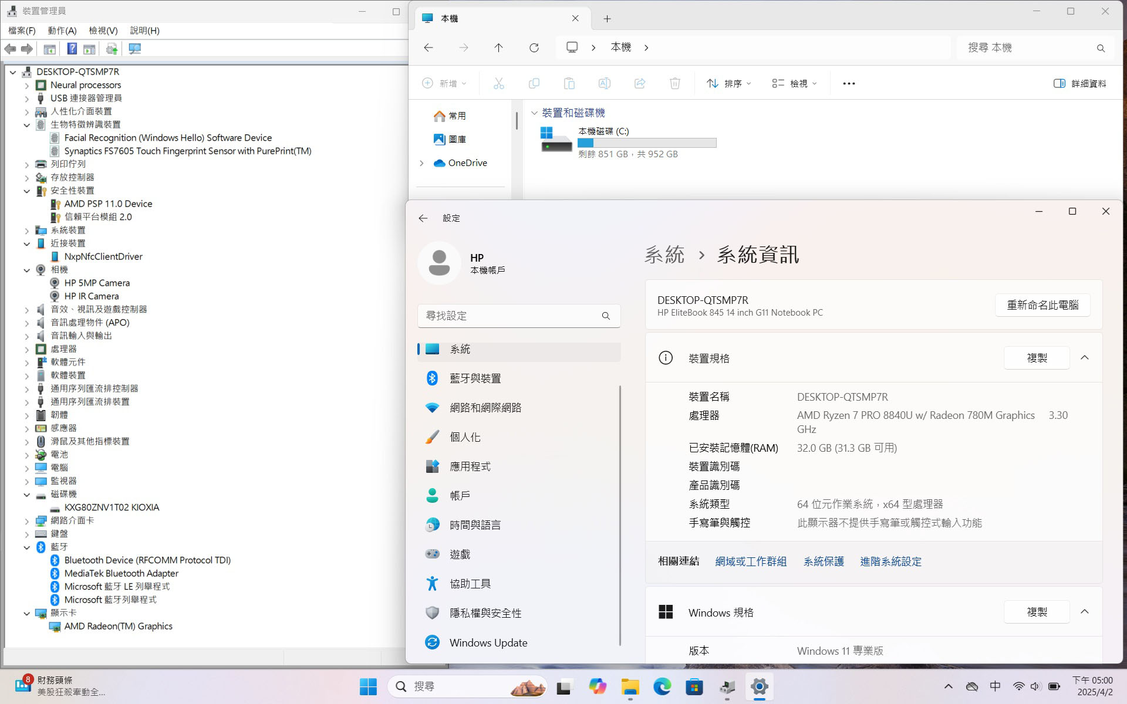Image resolution: width=1127 pixels, height=704 pixels.
Task: Open the see more (three dots) menu
Action: coord(849,83)
